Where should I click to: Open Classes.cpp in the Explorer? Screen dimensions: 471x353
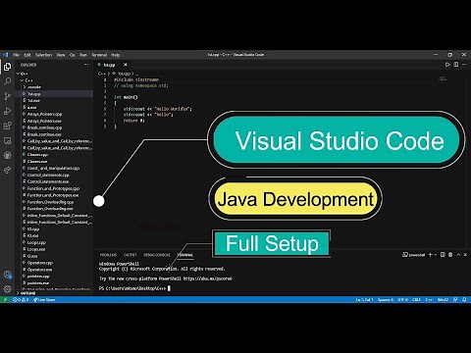(x=37, y=155)
